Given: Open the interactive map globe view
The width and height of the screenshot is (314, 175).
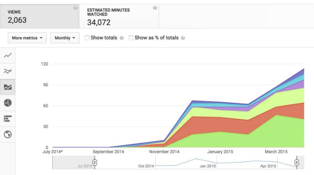Looking at the screenshot, I should click(7, 134).
